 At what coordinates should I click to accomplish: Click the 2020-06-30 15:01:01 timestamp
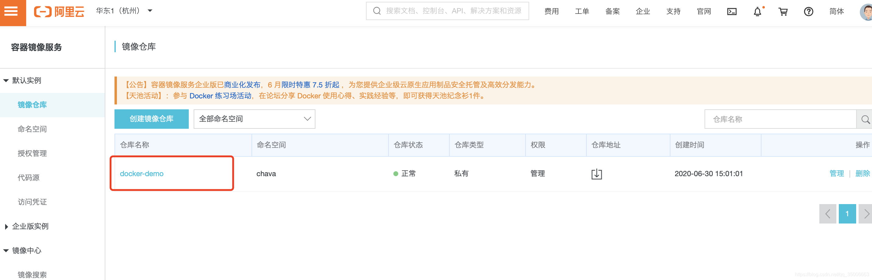tap(708, 174)
